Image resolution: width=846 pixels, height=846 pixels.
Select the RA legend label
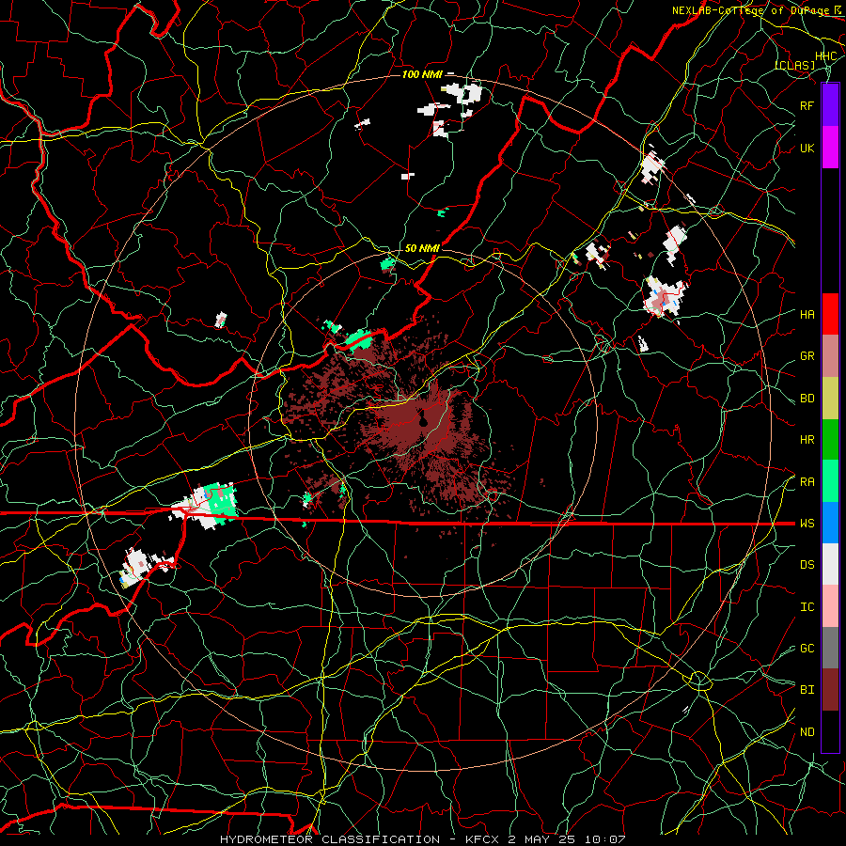(x=807, y=482)
